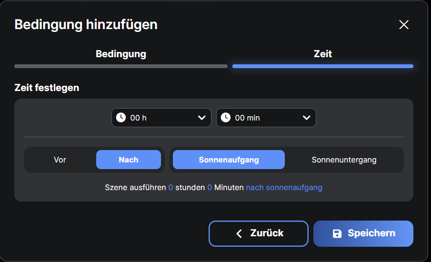This screenshot has width=431, height=262.
Task: Click the blue Zeit progress bar
Action: pyautogui.click(x=322, y=66)
